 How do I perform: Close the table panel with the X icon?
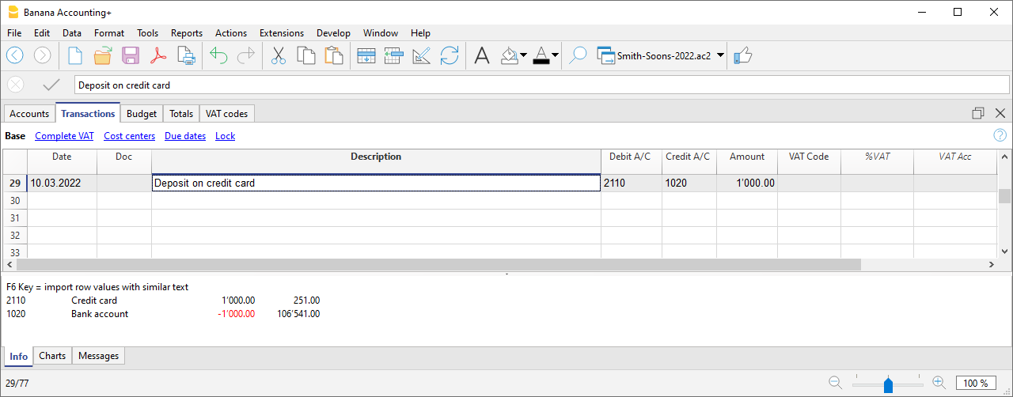[x=999, y=113]
